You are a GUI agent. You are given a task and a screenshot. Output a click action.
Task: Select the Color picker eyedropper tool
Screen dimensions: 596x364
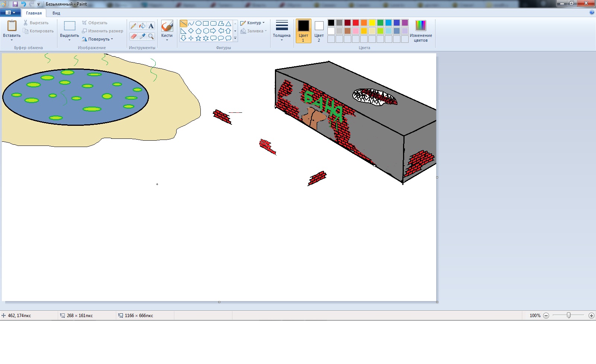click(x=142, y=36)
